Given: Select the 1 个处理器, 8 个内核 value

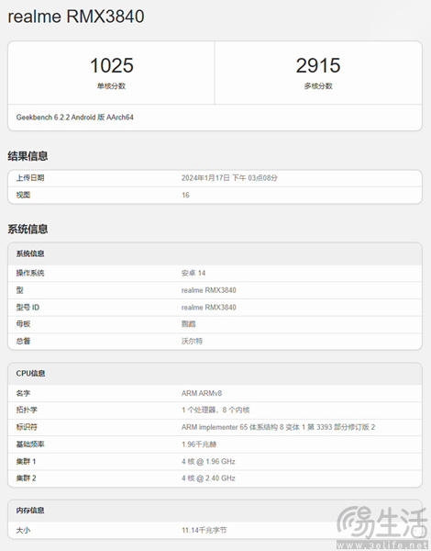Looking at the screenshot, I should point(215,410).
